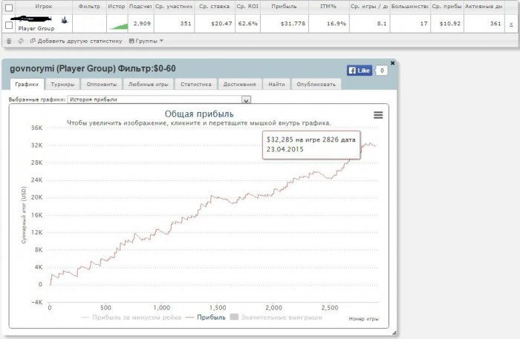This screenshot has width=520, height=339.
Task: Open the chart hamburger menu icon
Action: tap(378, 115)
